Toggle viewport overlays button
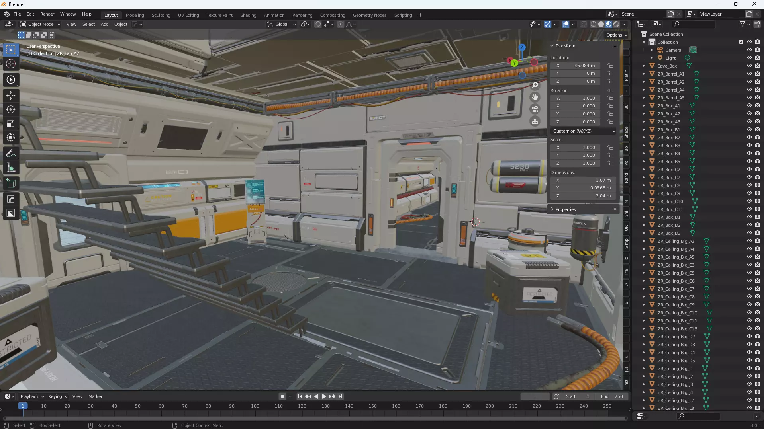Image resolution: width=764 pixels, height=429 pixels. (x=566, y=24)
